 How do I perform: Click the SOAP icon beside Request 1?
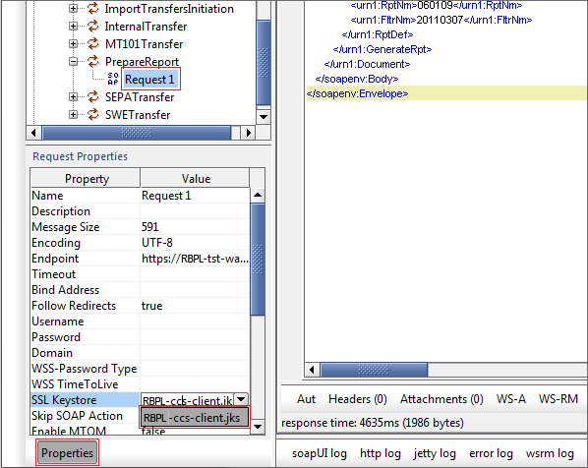pyautogui.click(x=113, y=79)
